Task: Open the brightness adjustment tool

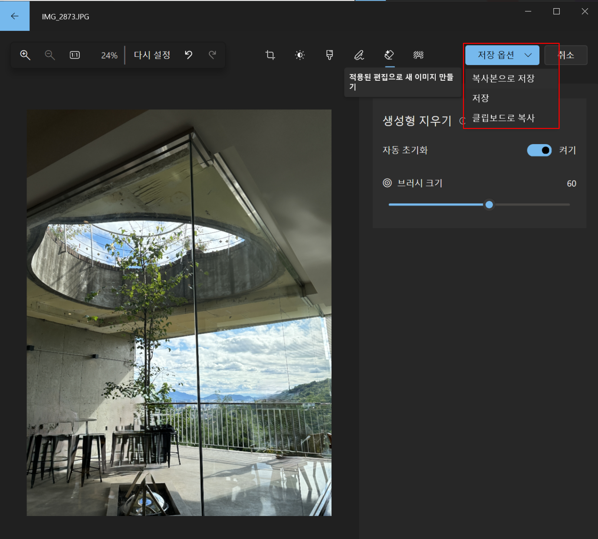Action: tap(300, 55)
